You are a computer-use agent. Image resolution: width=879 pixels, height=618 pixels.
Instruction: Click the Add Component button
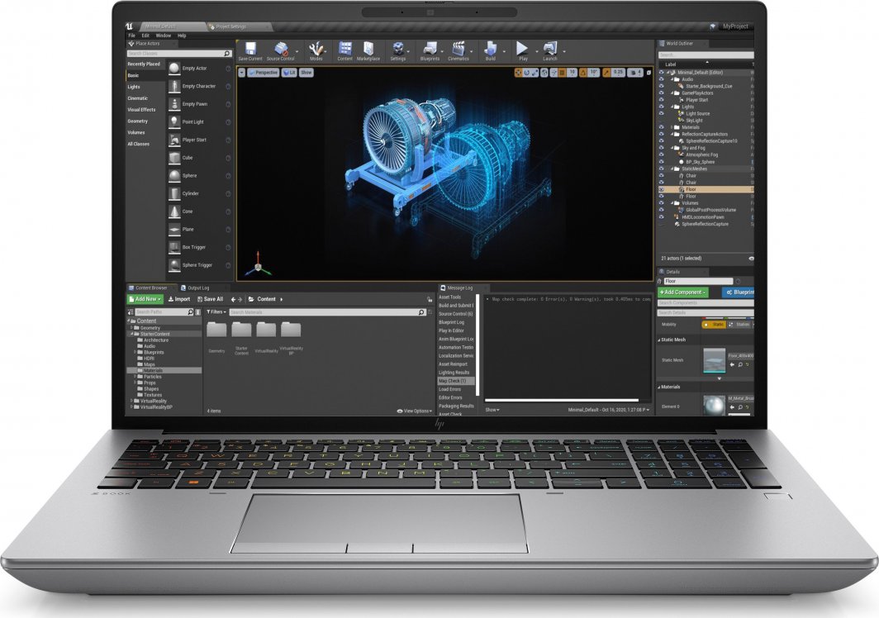682,292
